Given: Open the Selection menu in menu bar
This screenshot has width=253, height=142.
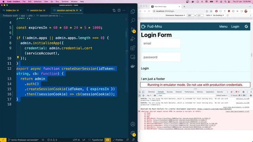Looking at the screenshot, I should [x=38, y=2].
